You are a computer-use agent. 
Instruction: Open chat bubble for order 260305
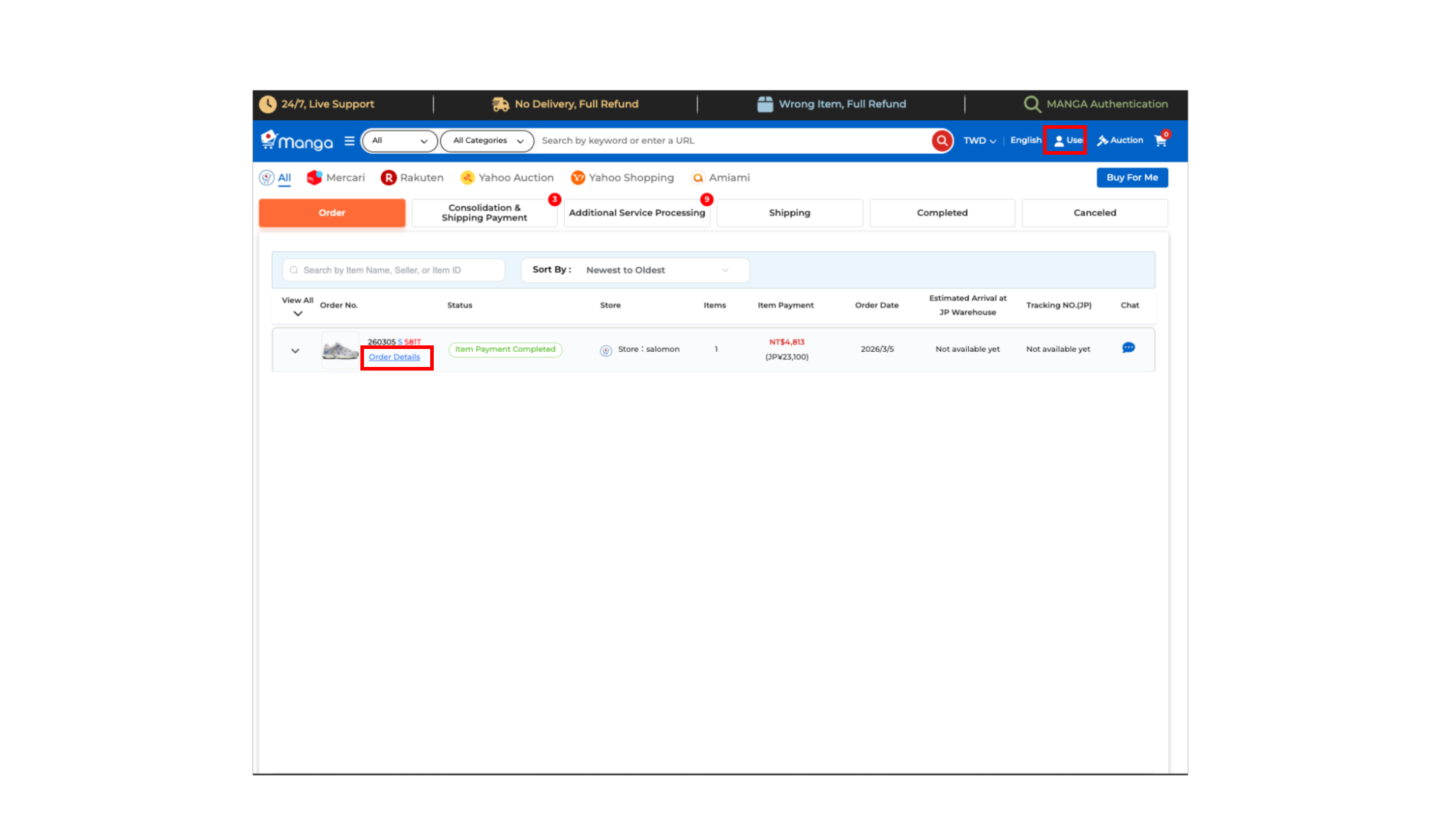pyautogui.click(x=1128, y=348)
